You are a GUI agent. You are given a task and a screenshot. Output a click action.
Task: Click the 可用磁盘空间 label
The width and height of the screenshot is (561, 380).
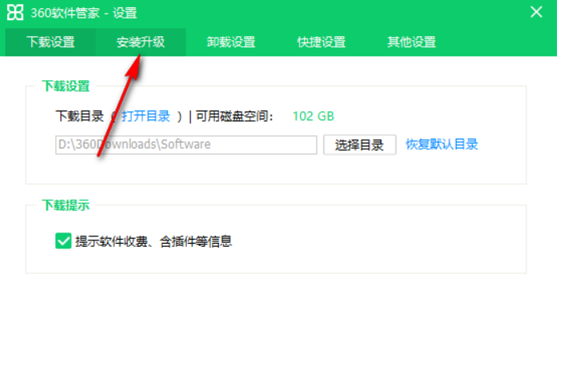[x=234, y=116]
